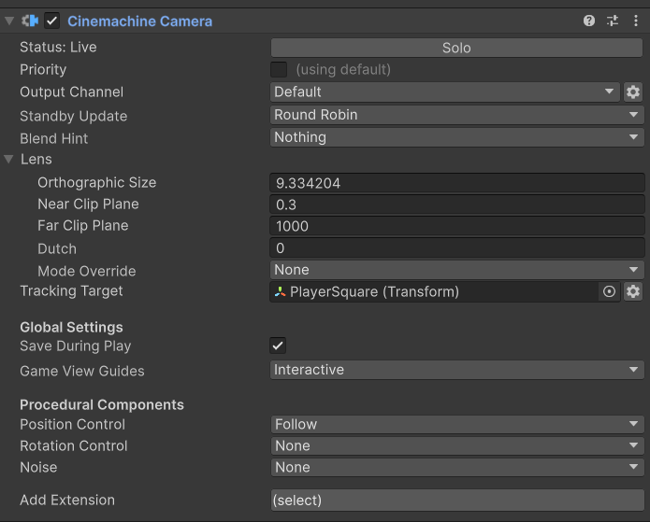Open the component three-dot context menu
The width and height of the screenshot is (650, 522).
[635, 21]
